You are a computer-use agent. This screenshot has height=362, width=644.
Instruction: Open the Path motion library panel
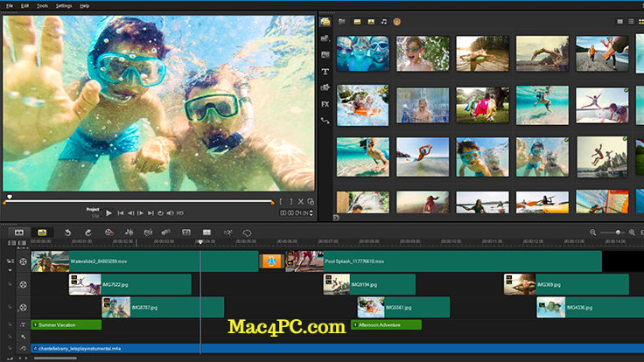(x=325, y=121)
